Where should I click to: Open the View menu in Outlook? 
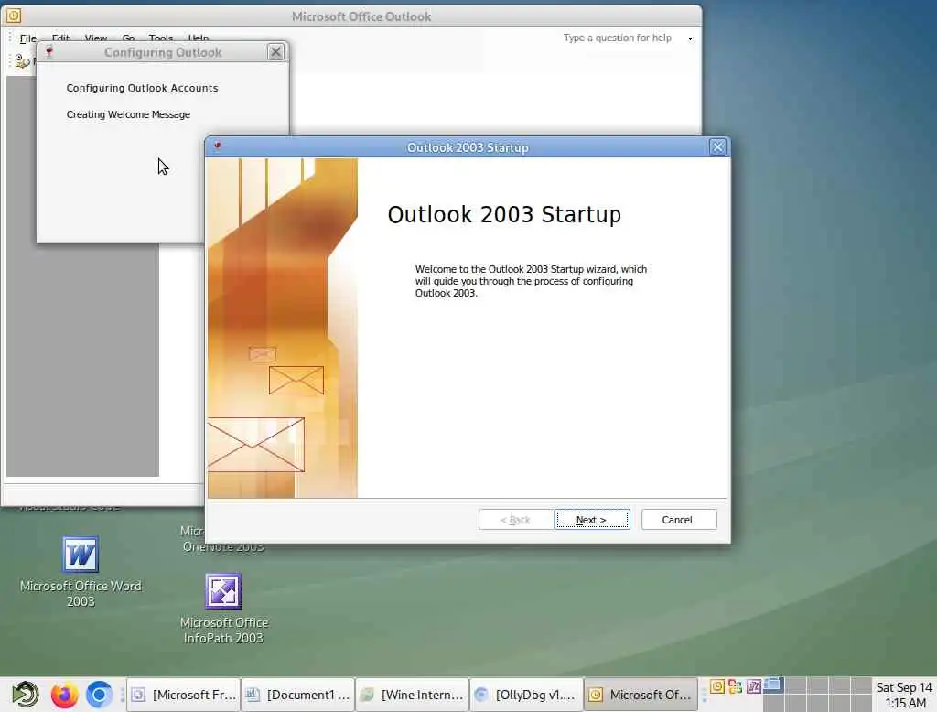pos(95,38)
